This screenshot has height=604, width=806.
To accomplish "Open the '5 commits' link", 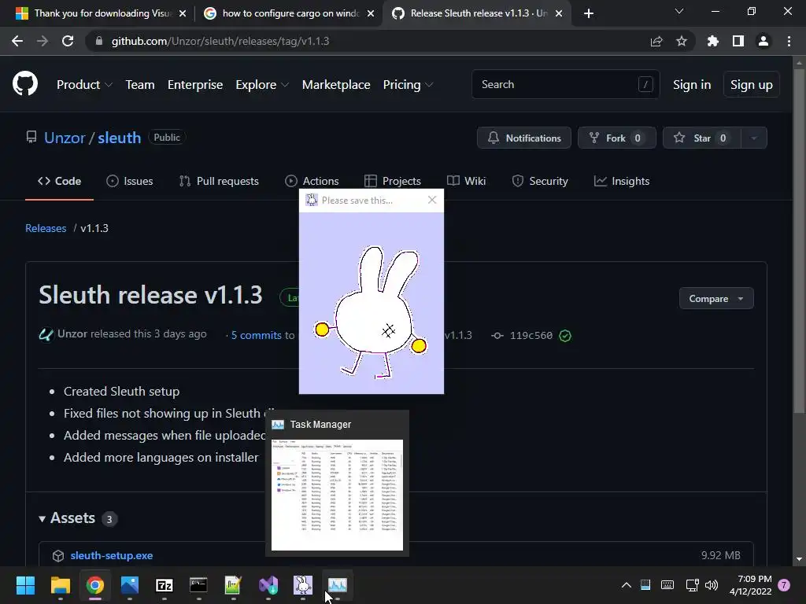I will [256, 335].
